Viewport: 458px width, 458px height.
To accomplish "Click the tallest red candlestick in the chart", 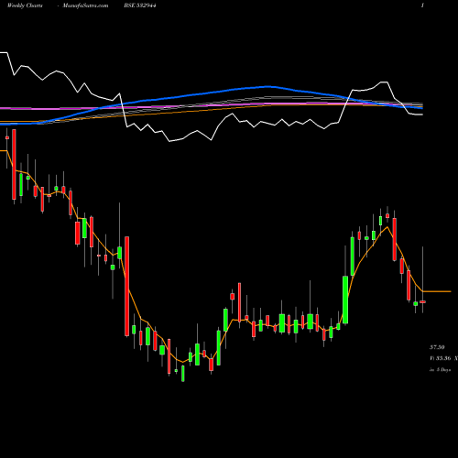I will click(126, 286).
